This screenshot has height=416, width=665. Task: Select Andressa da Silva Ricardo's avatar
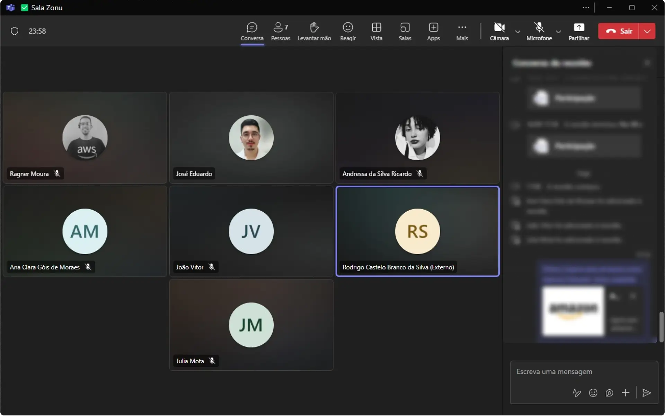tap(417, 138)
